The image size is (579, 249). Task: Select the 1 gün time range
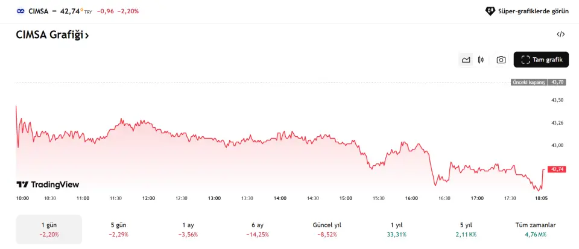pos(49,229)
